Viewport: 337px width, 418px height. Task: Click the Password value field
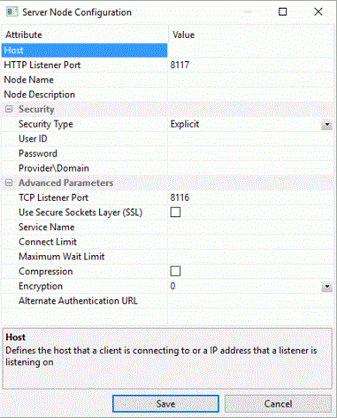pos(251,153)
